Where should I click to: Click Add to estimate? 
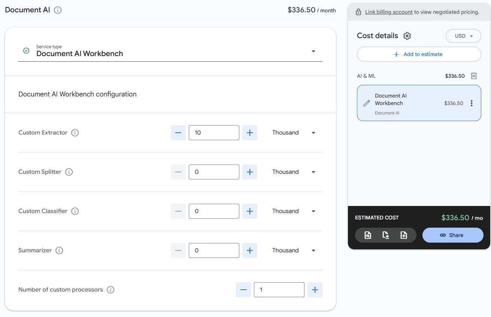(x=418, y=54)
